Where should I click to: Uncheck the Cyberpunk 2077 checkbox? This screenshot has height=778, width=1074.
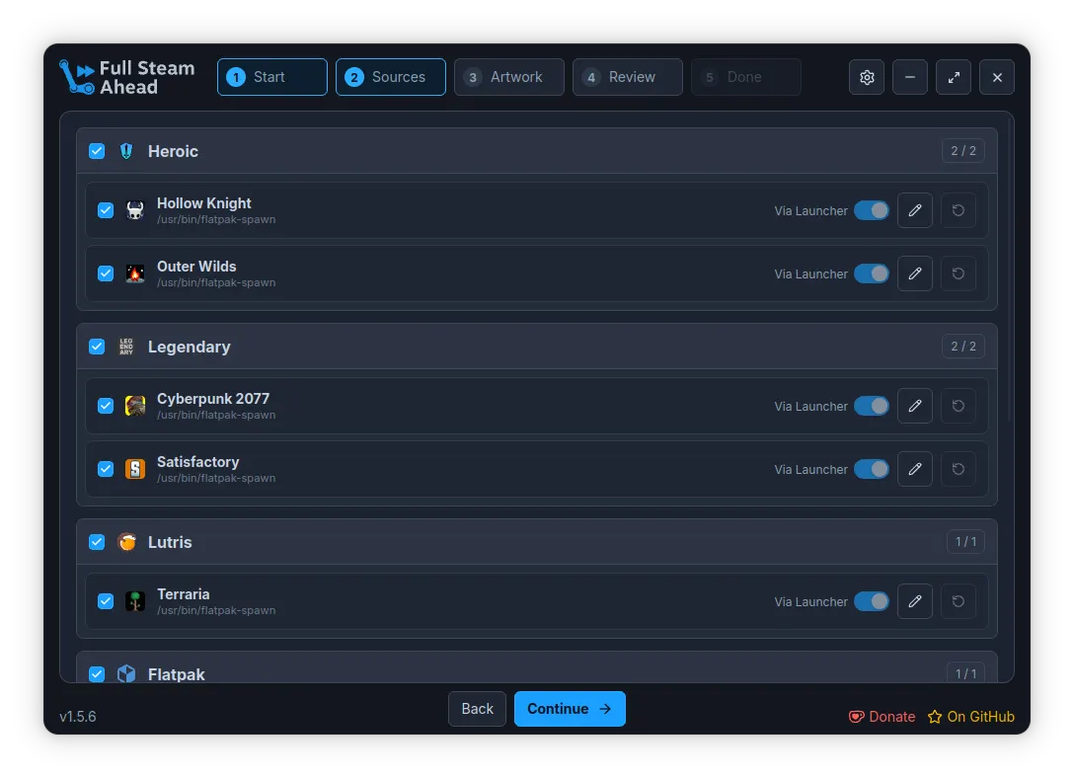106,406
